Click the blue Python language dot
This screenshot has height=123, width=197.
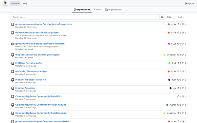[x=167, y=105]
